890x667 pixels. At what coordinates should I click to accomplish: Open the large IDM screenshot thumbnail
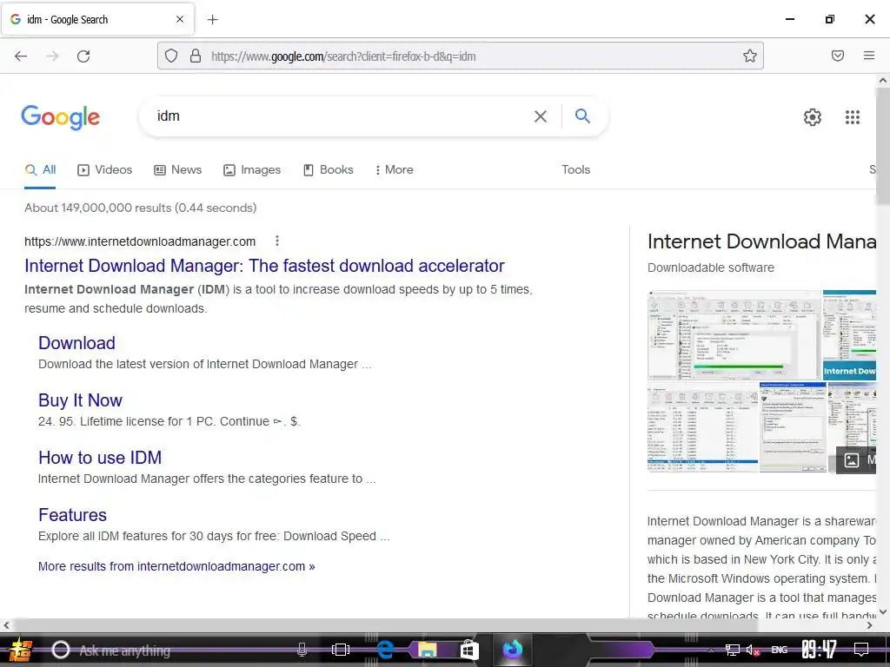(734, 334)
